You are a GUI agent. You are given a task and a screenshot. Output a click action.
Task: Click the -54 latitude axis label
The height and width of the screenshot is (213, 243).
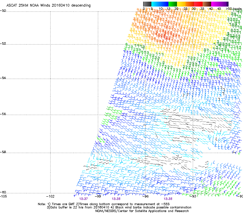pos(3,78)
